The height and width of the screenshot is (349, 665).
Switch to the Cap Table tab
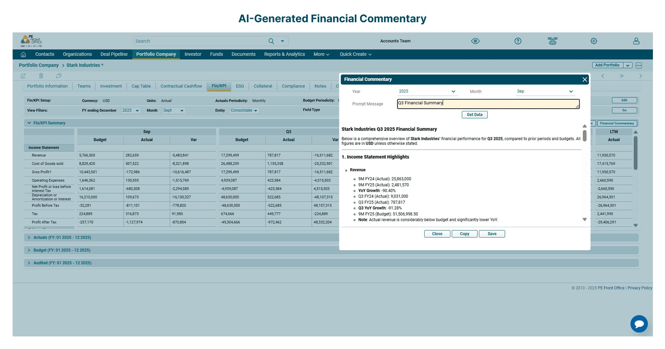[141, 86]
